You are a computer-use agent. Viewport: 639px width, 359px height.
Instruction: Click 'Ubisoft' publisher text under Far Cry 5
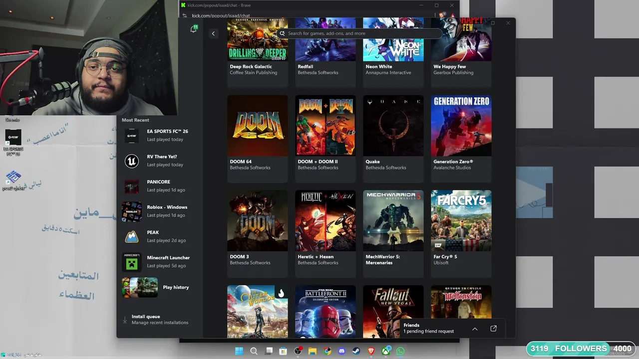[x=441, y=263]
